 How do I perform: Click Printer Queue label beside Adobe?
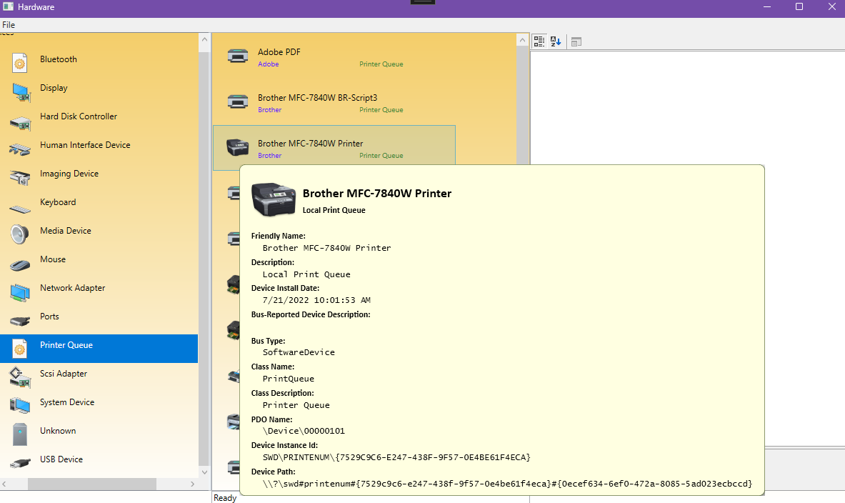tap(381, 64)
